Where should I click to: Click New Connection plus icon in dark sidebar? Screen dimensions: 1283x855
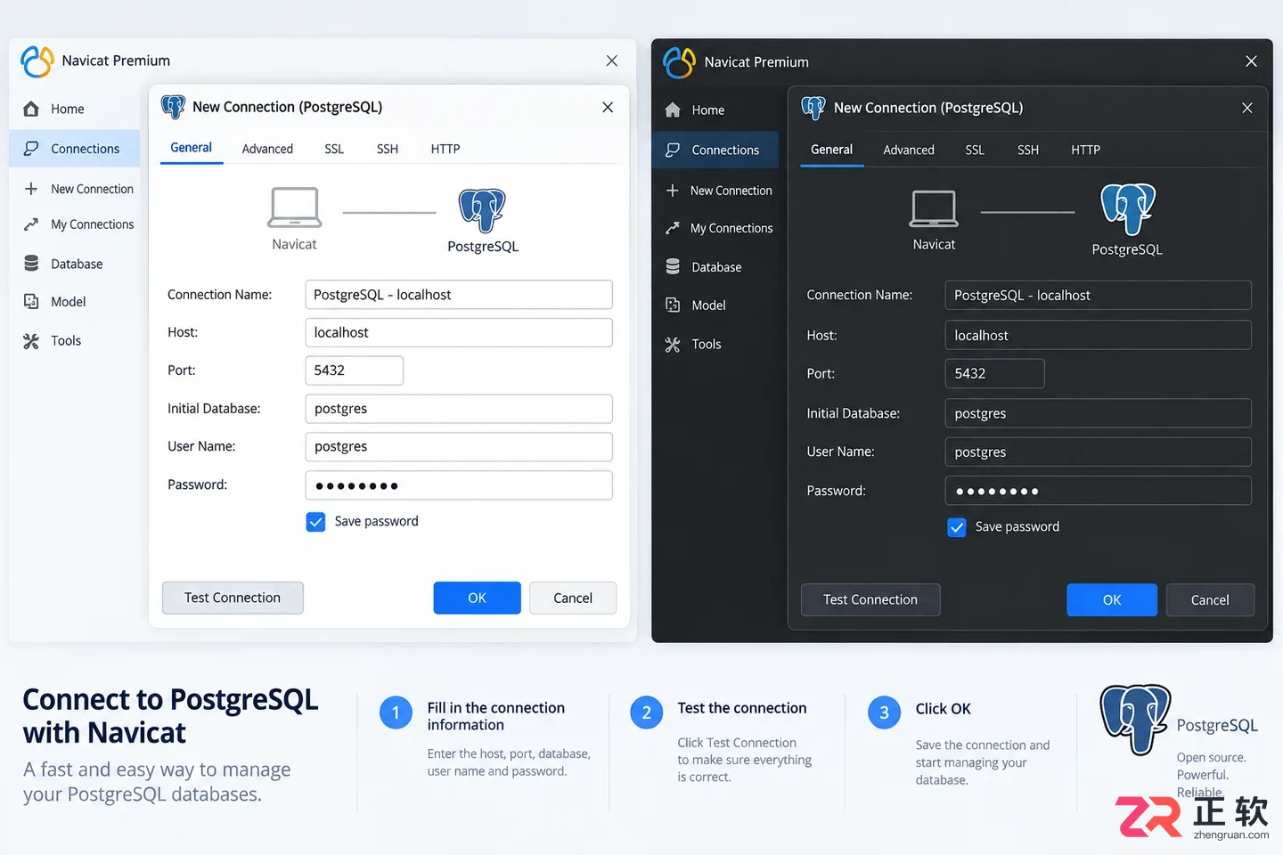[673, 191]
